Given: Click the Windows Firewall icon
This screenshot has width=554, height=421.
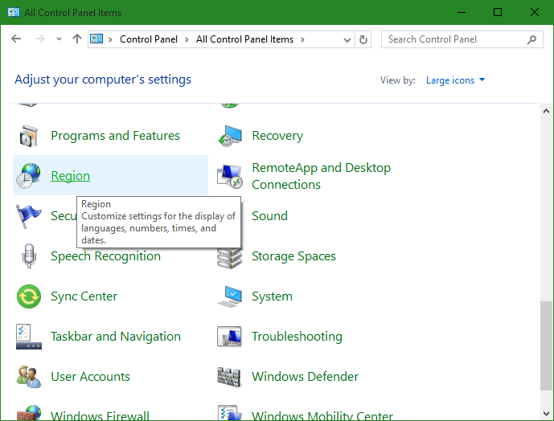Looking at the screenshot, I should coord(29,412).
